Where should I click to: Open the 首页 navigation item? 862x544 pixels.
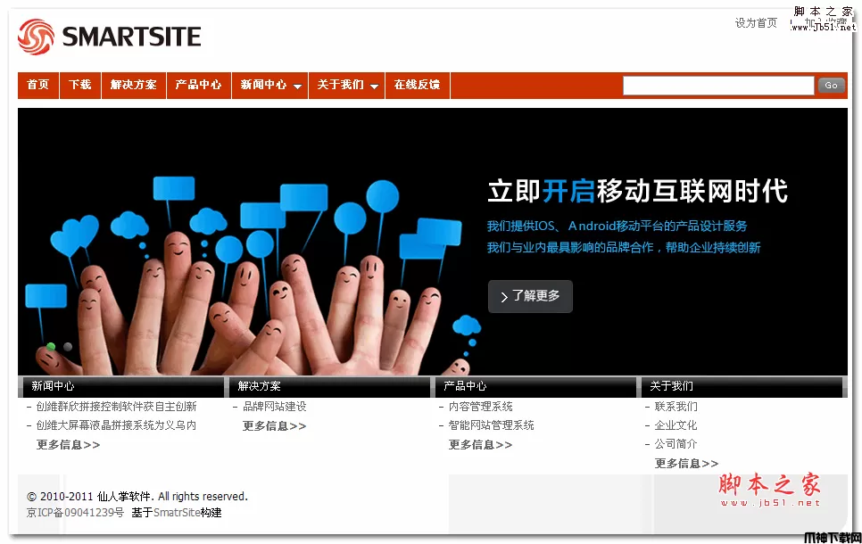tap(37, 85)
